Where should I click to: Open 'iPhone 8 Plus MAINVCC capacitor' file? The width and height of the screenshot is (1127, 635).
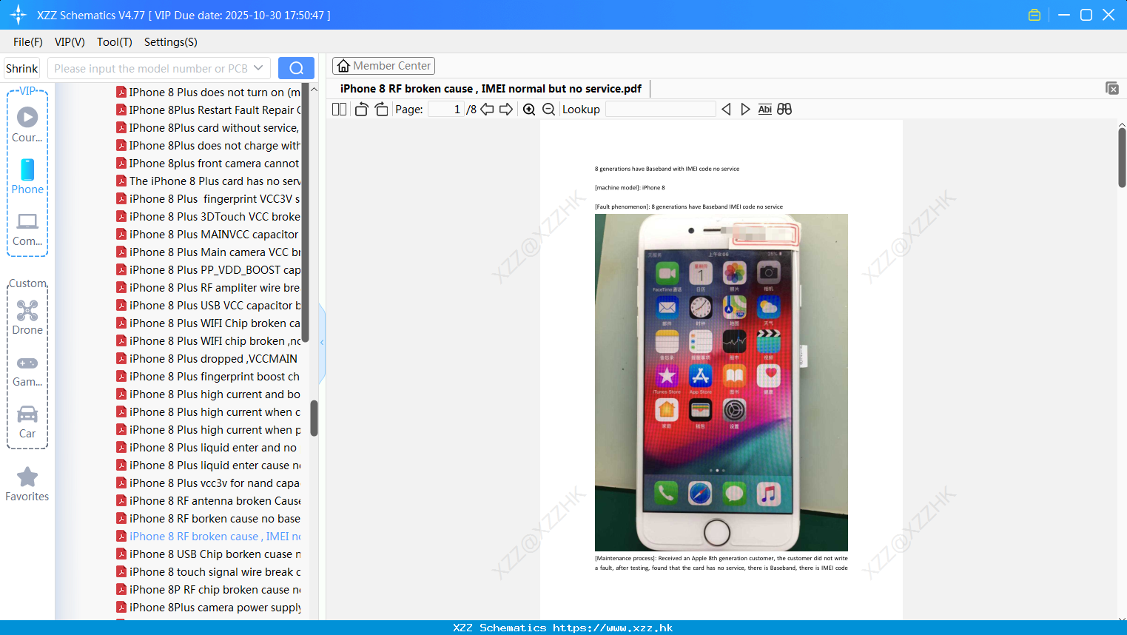click(208, 235)
